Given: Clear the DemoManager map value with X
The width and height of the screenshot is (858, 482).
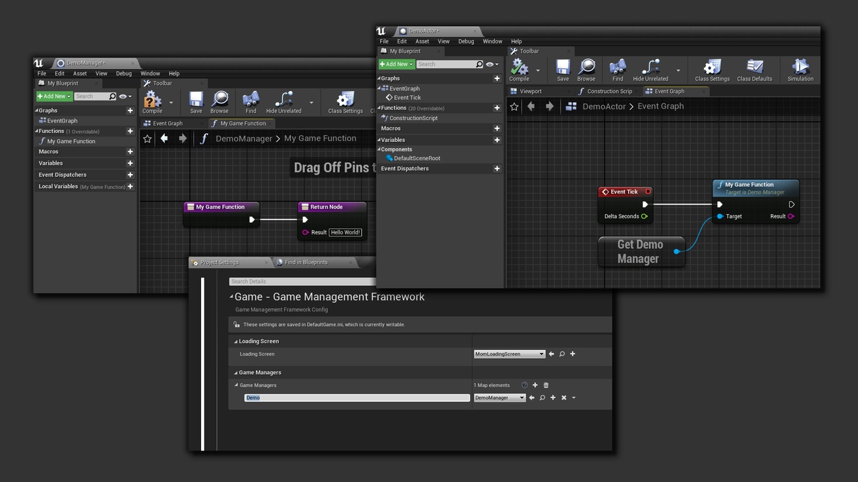Looking at the screenshot, I should (564, 398).
